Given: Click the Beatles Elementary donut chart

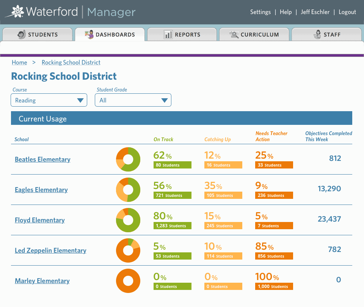Looking at the screenshot, I should point(128,159).
